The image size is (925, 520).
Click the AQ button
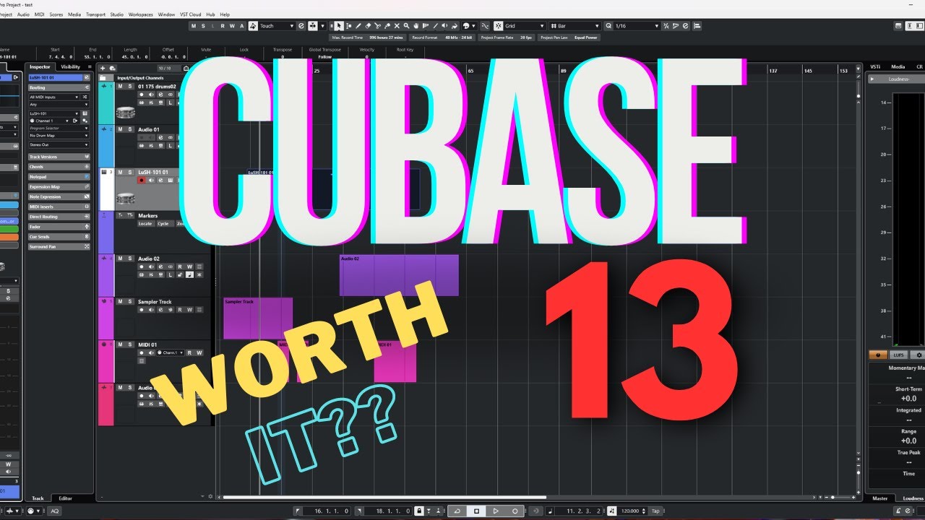[55, 511]
